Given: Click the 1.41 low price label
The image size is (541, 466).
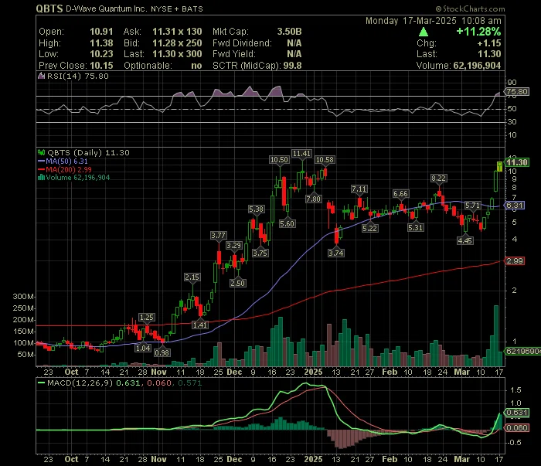Looking at the screenshot, I should (200, 325).
